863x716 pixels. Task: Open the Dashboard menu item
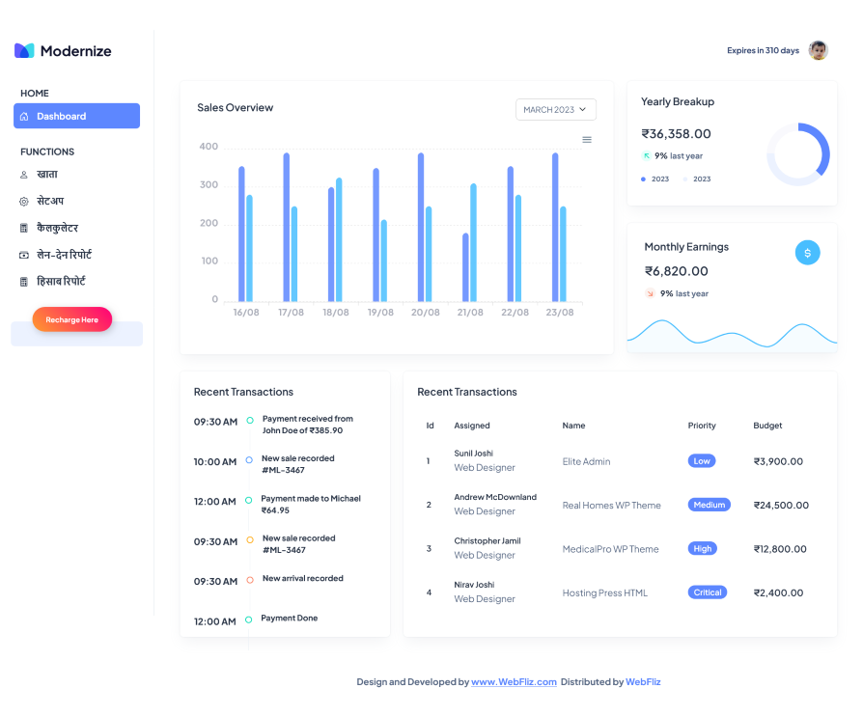77,117
